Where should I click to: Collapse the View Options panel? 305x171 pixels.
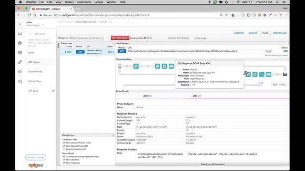pos(113,135)
